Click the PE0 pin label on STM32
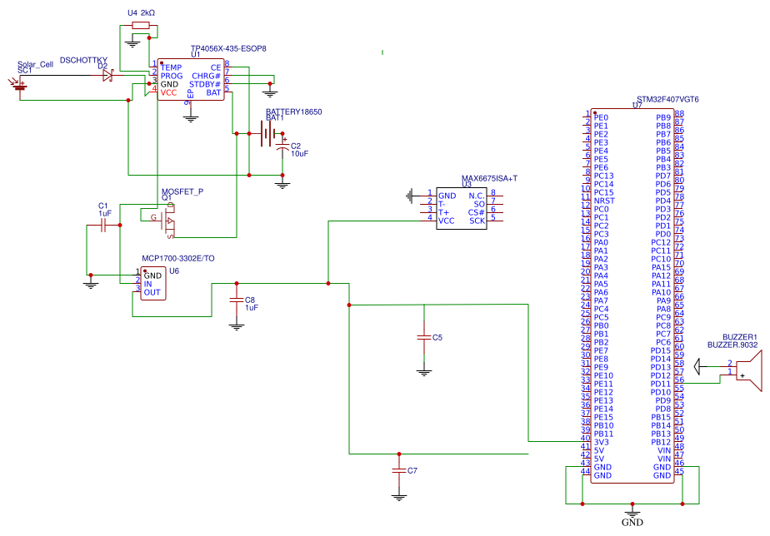The height and width of the screenshot is (536, 770). [601, 117]
